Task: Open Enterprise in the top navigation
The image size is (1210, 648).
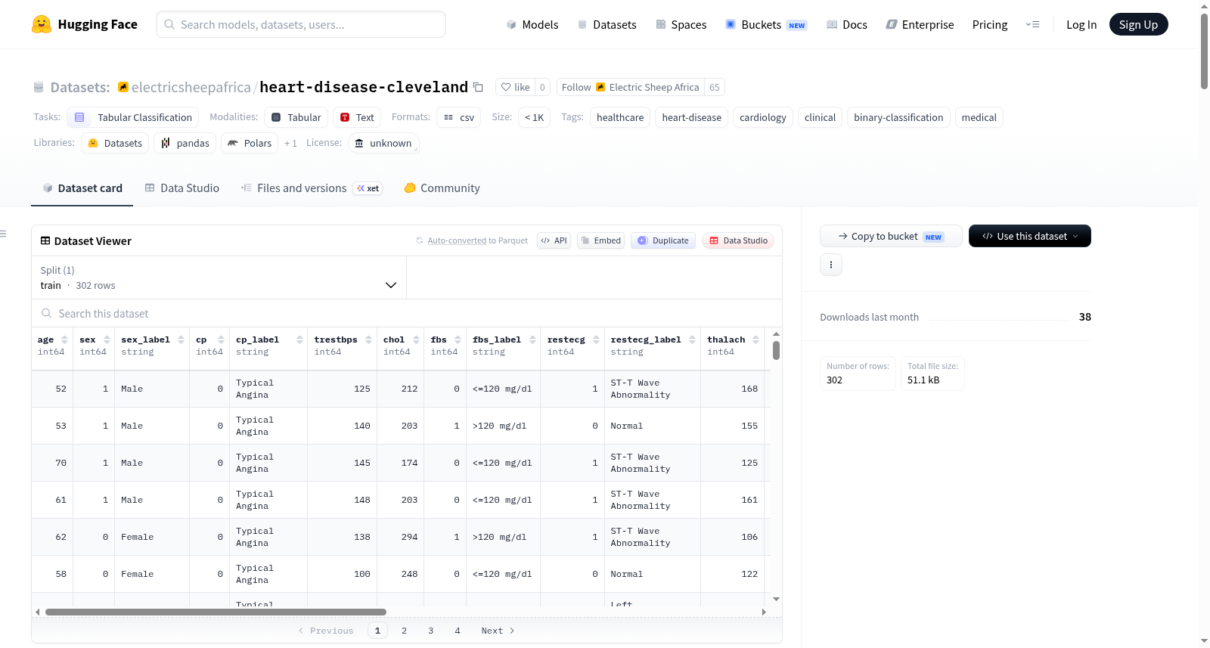Action: click(920, 24)
